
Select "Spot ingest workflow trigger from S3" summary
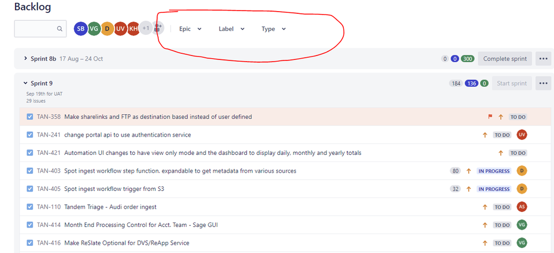click(114, 189)
